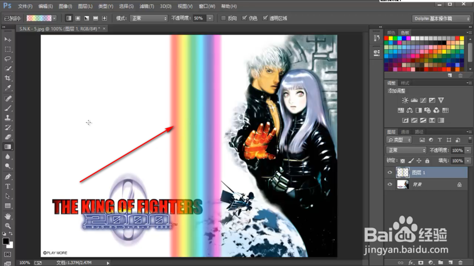The image size is (474, 266).
Task: Open the layer 填充 dropdown arrow
Action: point(468,160)
